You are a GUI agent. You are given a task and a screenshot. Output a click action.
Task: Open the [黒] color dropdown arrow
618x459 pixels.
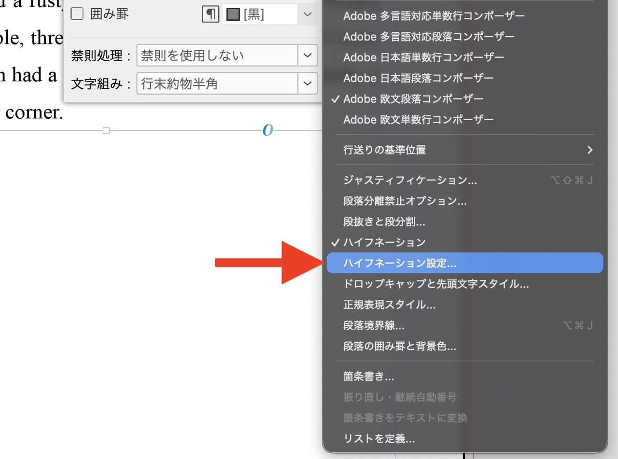(308, 14)
